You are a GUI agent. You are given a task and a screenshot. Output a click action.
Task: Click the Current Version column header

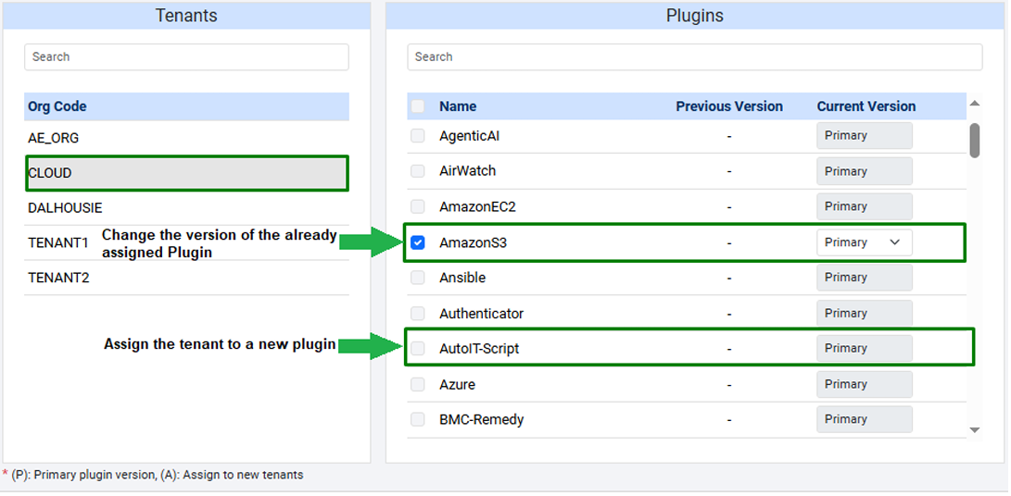(x=866, y=106)
